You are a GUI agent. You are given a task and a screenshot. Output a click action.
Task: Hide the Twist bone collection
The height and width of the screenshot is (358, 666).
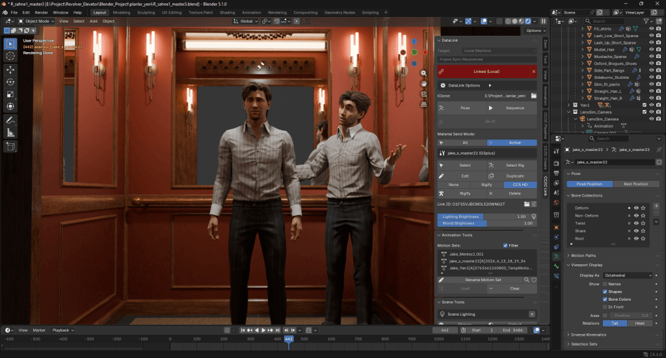636,223
